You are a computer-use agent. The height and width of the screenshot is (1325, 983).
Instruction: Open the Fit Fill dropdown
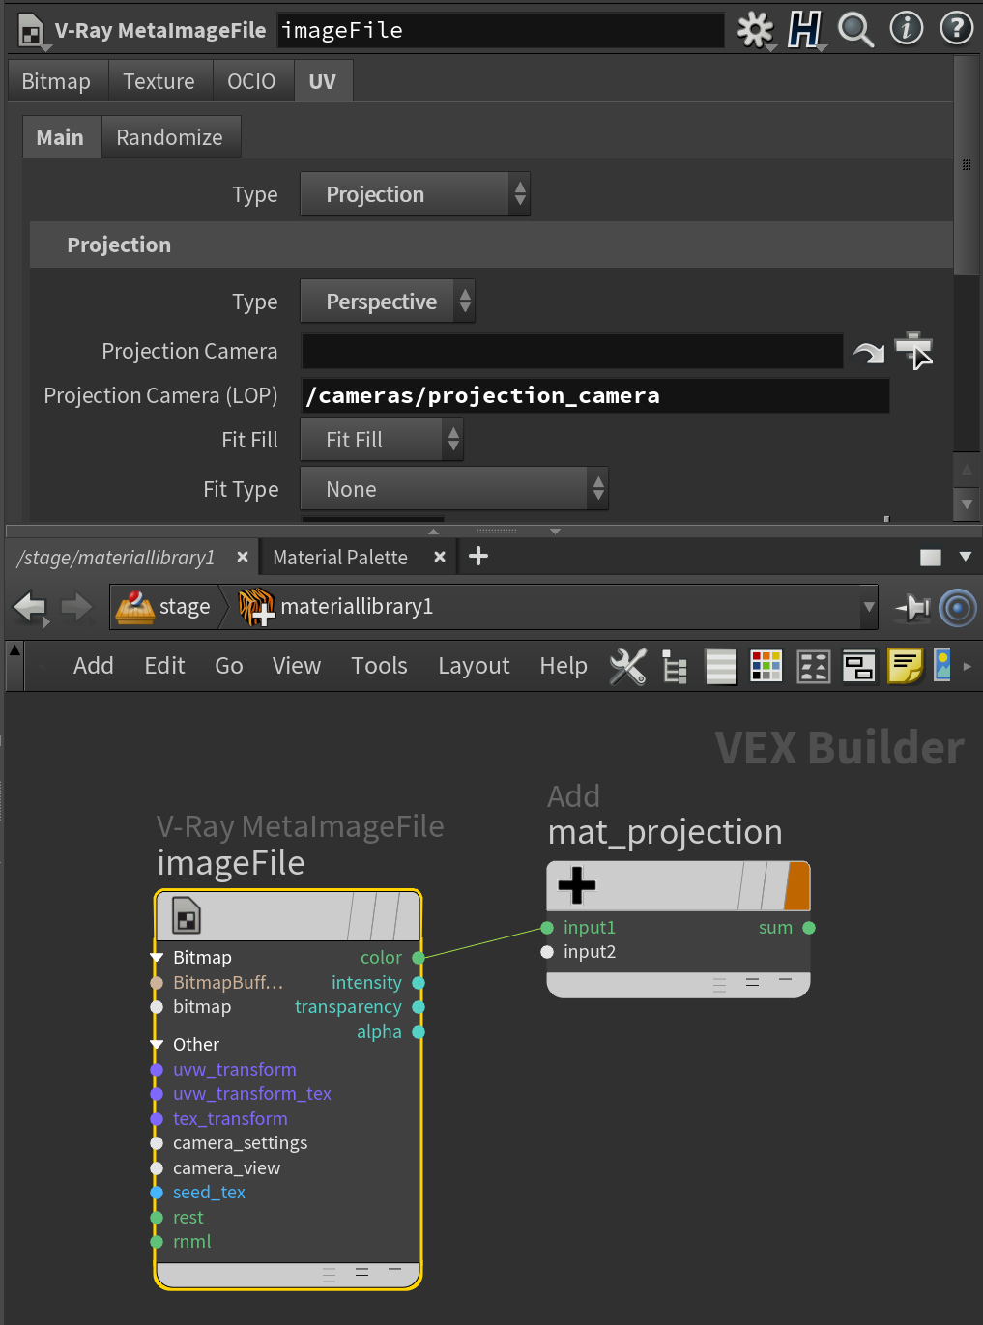coord(382,440)
